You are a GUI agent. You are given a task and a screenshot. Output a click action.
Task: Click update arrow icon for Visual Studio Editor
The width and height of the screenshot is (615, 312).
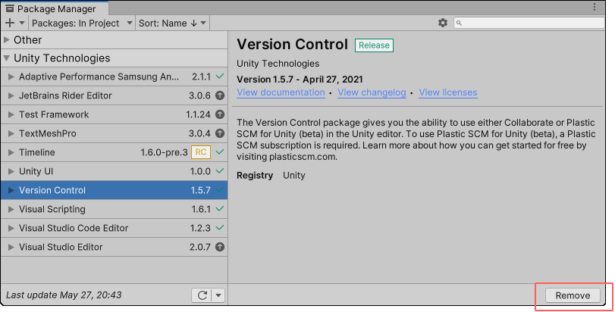220,247
